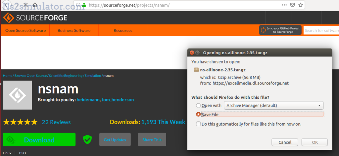Click the excellmedia.dl.sourceforge.net source text
Screen dimensions: 339x156
tap(251, 83)
